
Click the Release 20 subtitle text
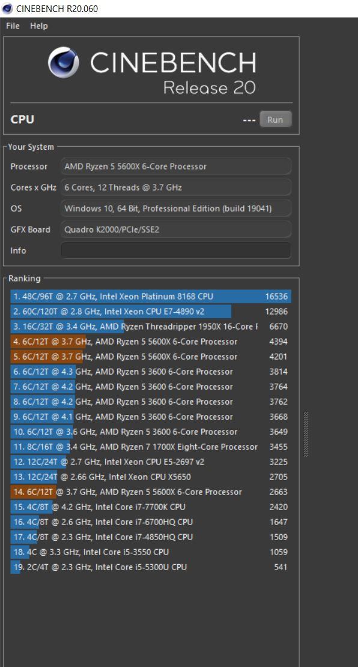pyautogui.click(x=210, y=88)
